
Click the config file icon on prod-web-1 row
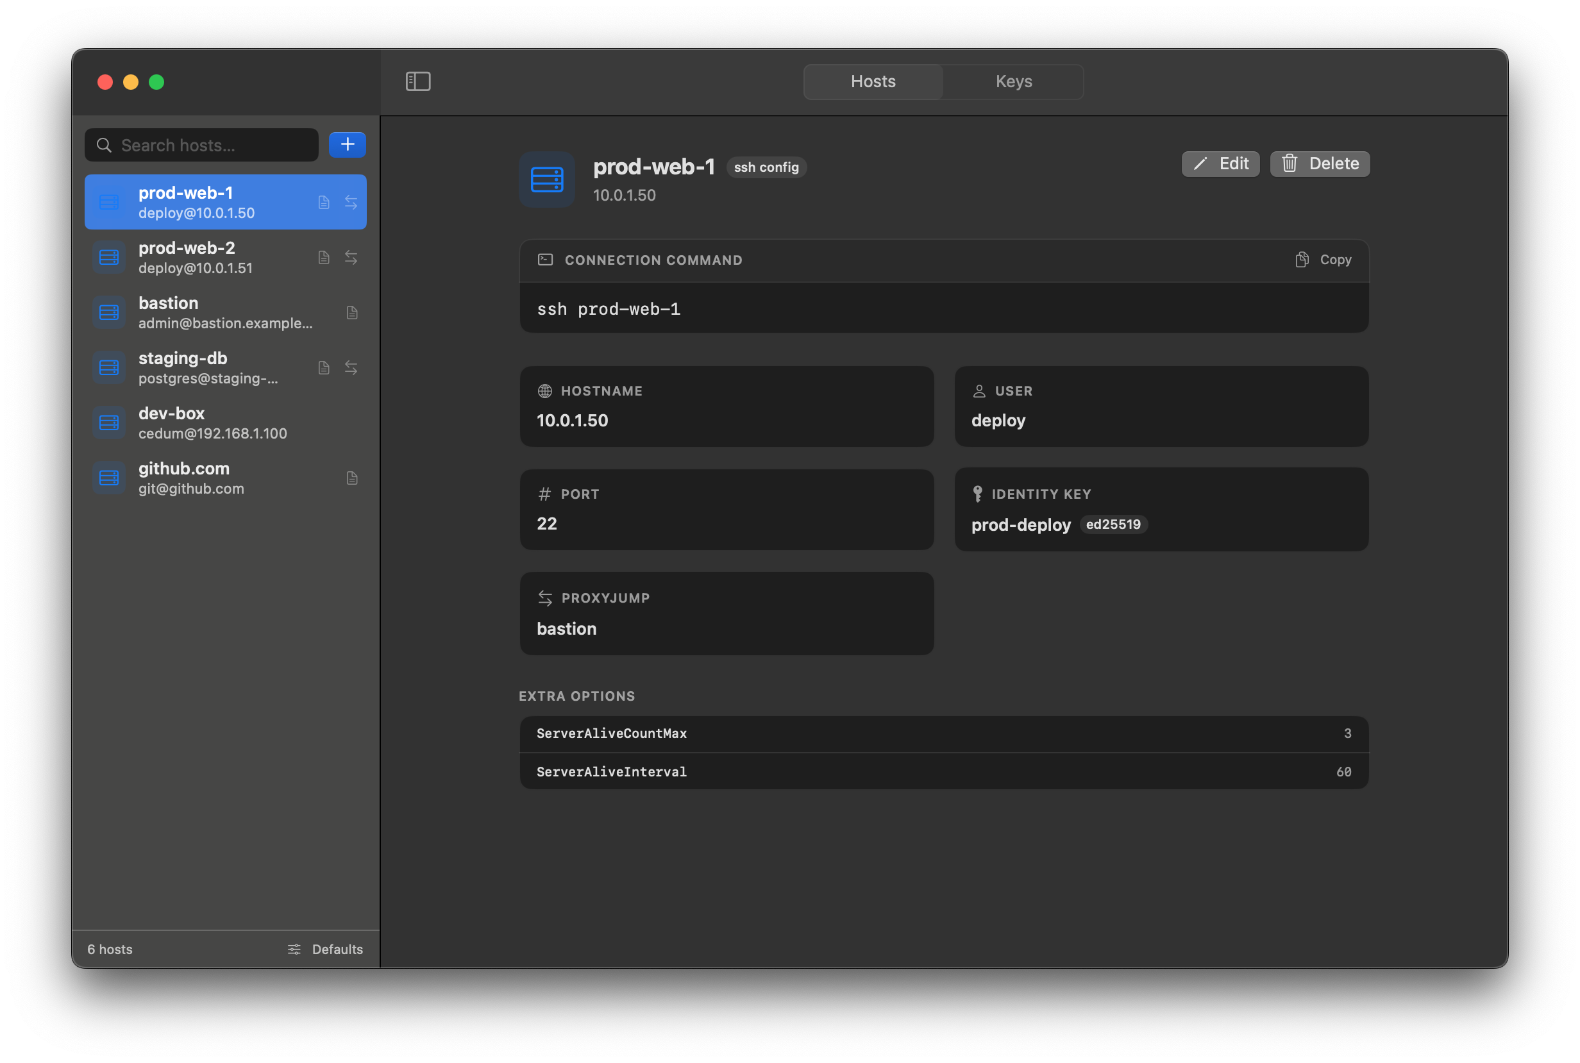coord(324,202)
